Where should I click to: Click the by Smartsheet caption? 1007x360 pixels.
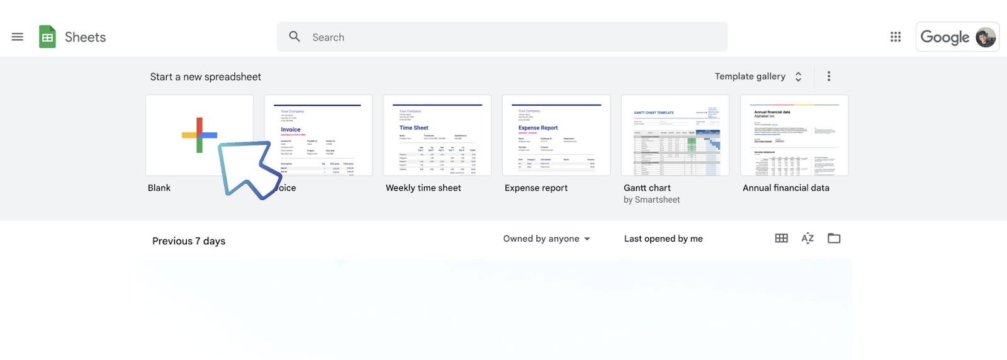click(x=652, y=200)
